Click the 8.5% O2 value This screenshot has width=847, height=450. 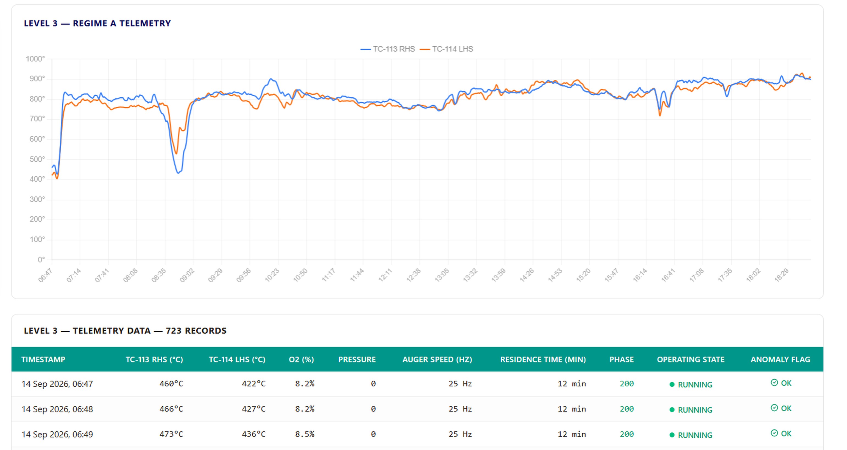pyautogui.click(x=305, y=434)
